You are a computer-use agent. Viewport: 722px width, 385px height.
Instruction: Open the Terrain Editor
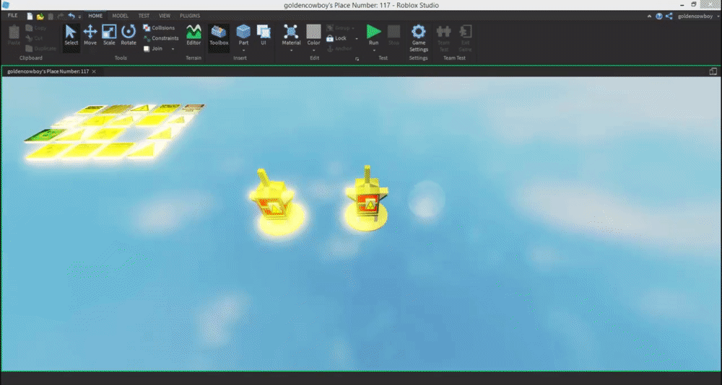(193, 35)
